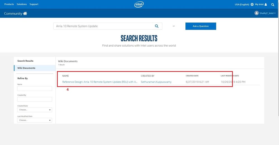Click the Community title link
The width and height of the screenshot is (279, 145).
pos(13,13)
